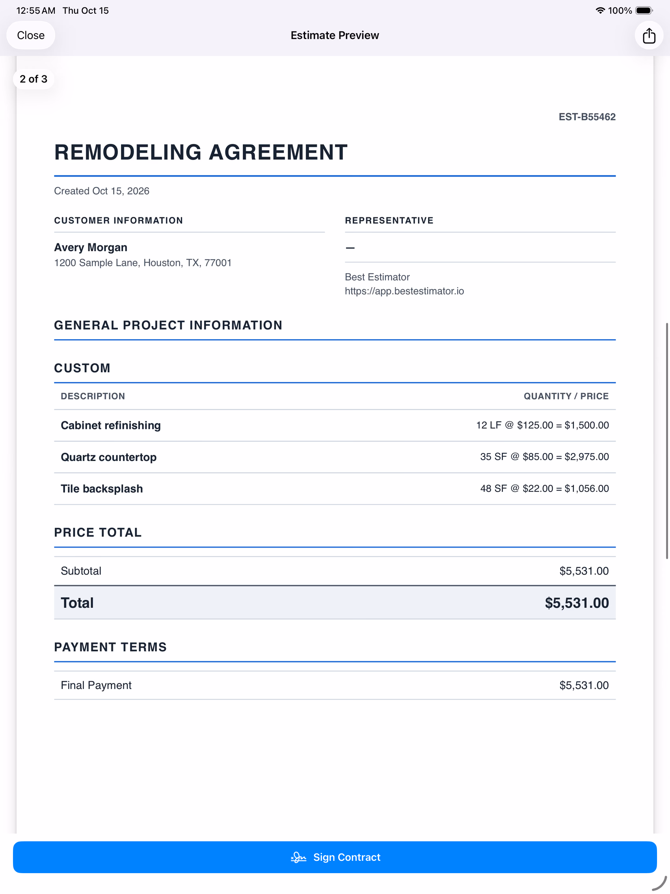The width and height of the screenshot is (670, 894).
Task: Tap the 12:55 AM clock in status bar
Action: click(x=36, y=11)
